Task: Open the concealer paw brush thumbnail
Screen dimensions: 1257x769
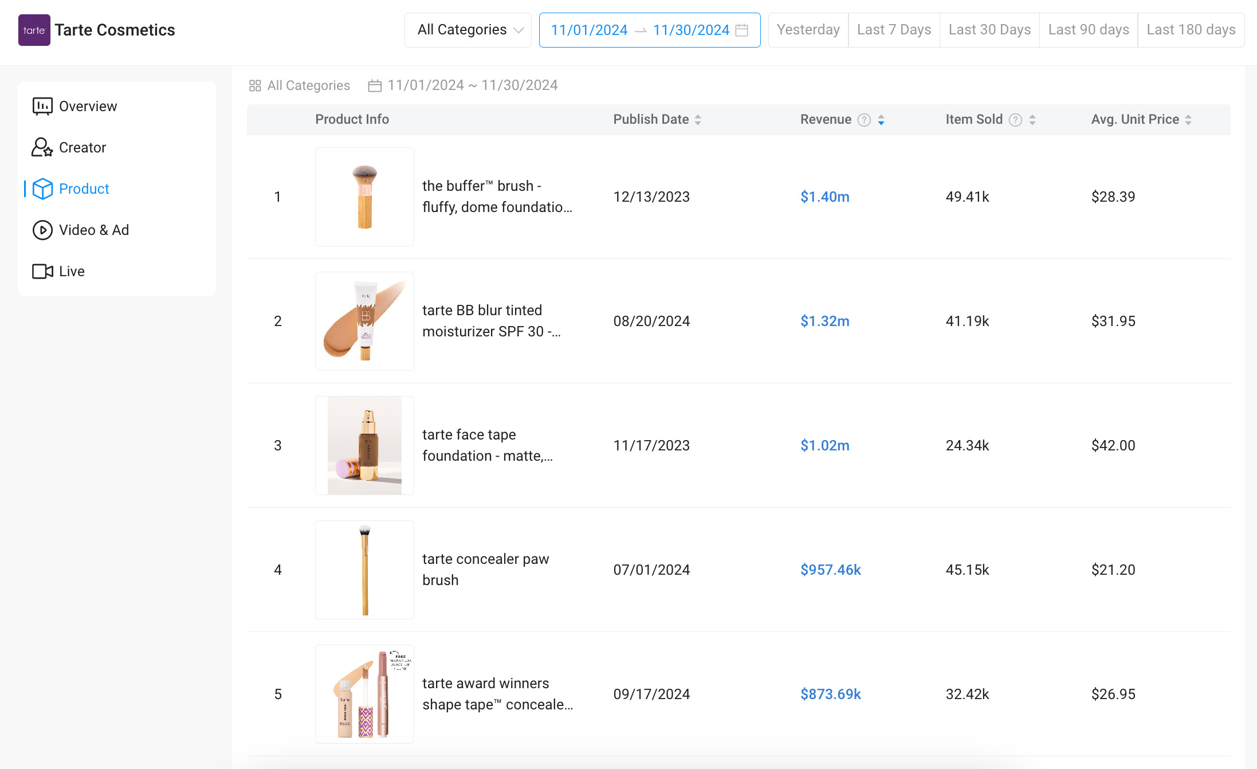Action: click(x=364, y=570)
